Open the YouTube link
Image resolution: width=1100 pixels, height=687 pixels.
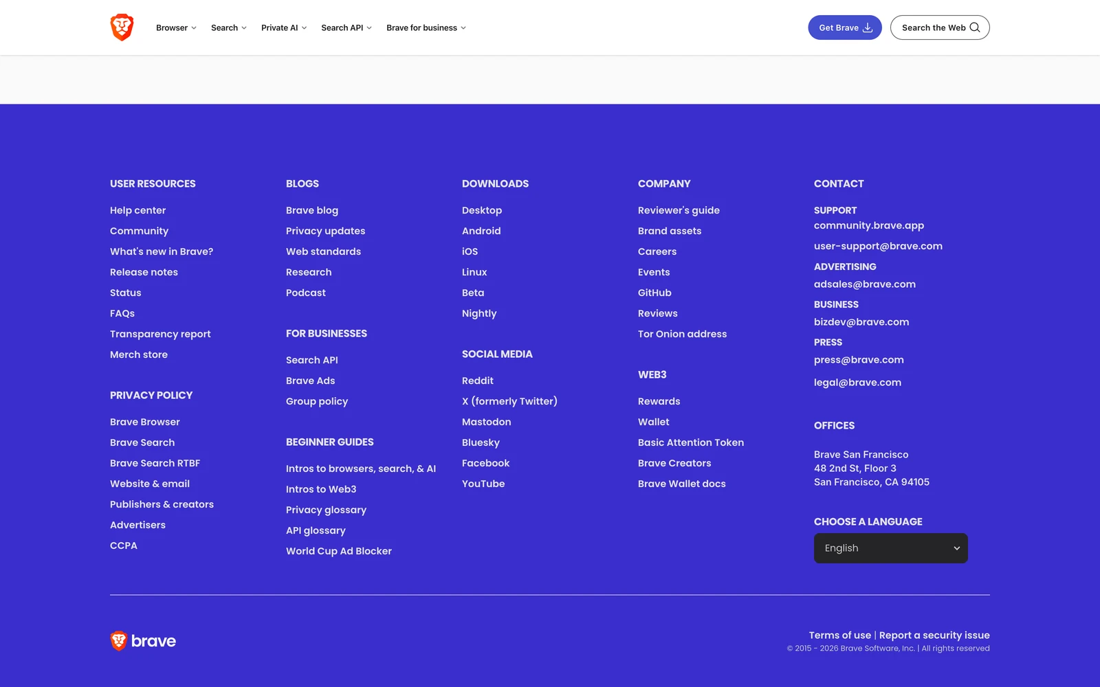tap(483, 484)
